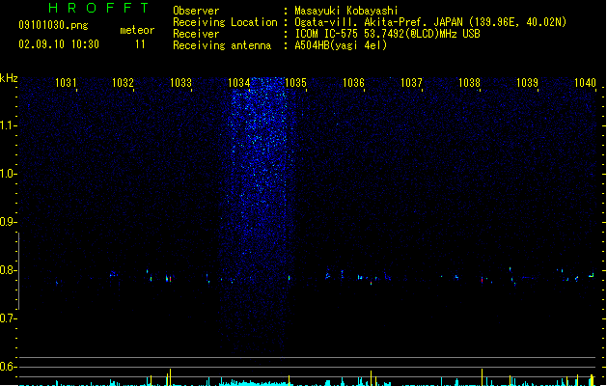Click the meteor label
This screenshot has width=607, height=386.
click(x=137, y=30)
